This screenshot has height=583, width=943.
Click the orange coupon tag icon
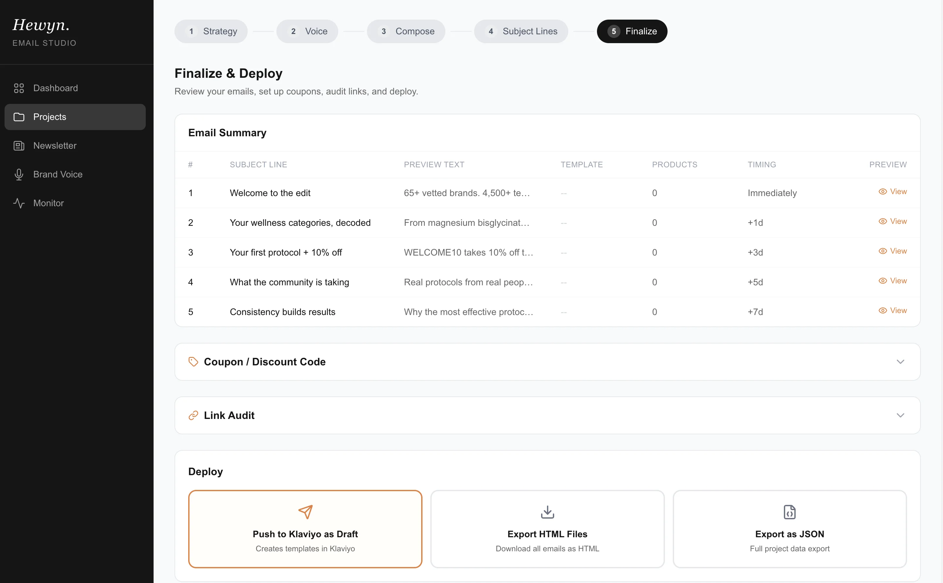193,362
